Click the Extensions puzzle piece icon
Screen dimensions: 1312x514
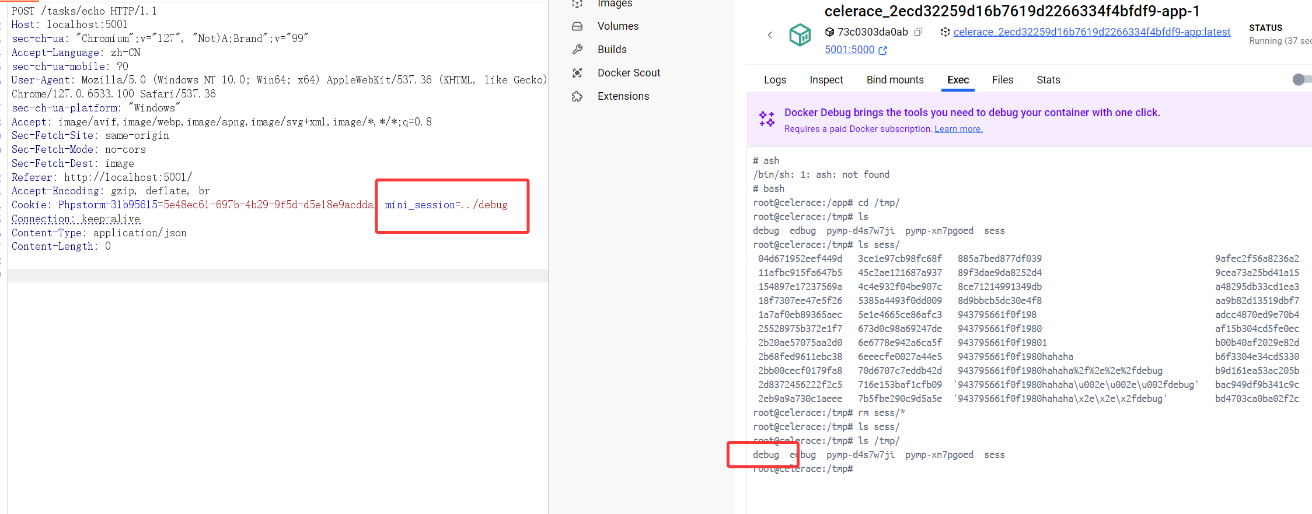577,96
